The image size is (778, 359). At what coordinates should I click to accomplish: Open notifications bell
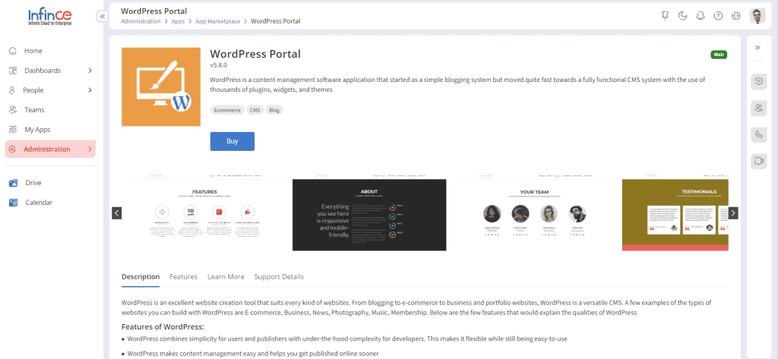tap(700, 15)
